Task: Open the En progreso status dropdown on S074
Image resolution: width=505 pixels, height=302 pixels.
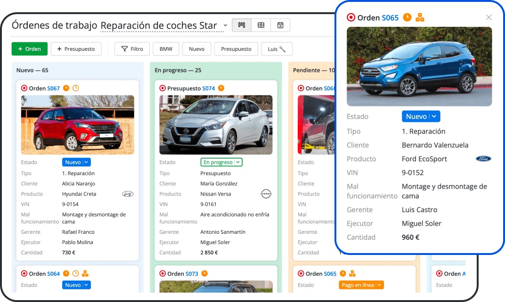Action: point(221,162)
